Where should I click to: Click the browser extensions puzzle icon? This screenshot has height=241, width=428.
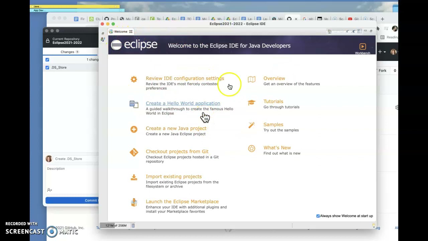[x=378, y=28]
